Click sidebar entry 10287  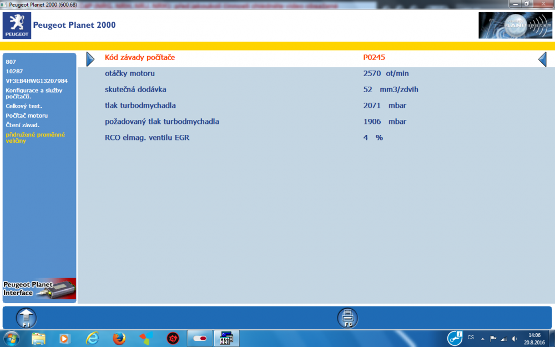(x=14, y=71)
